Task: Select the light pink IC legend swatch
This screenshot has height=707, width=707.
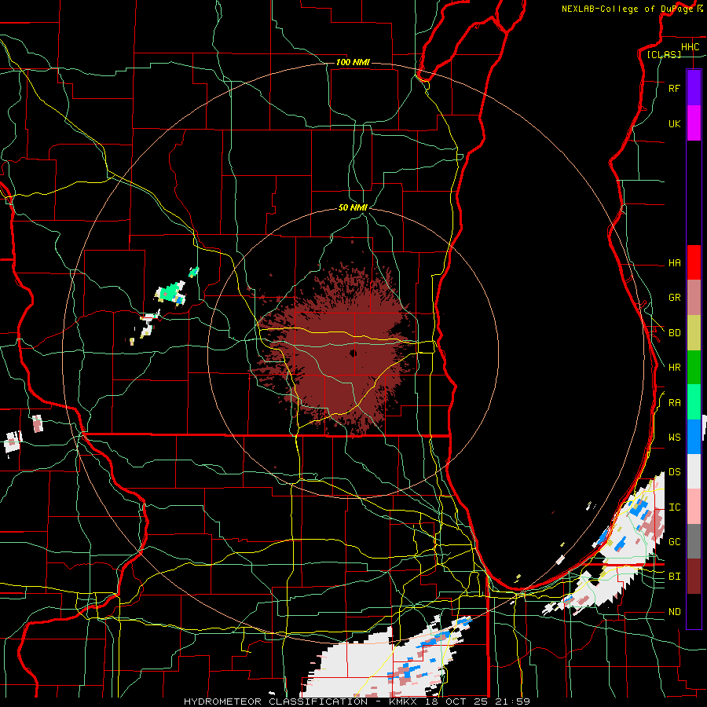Action: (694, 507)
